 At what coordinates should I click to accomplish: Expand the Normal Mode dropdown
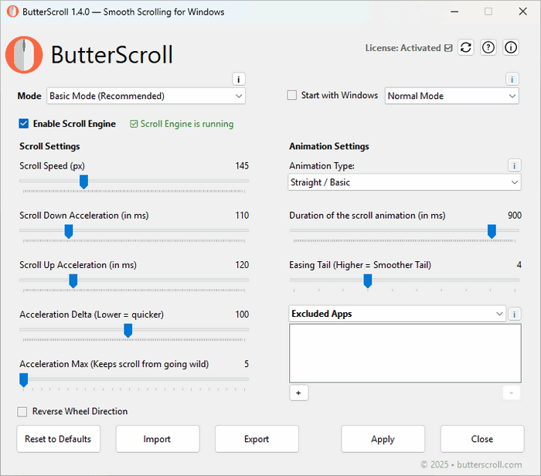click(x=451, y=96)
